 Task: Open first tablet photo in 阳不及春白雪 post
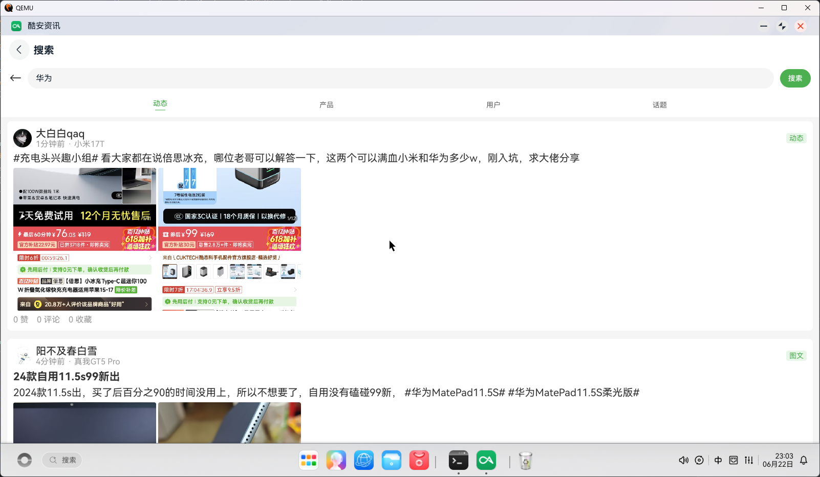pos(85,423)
